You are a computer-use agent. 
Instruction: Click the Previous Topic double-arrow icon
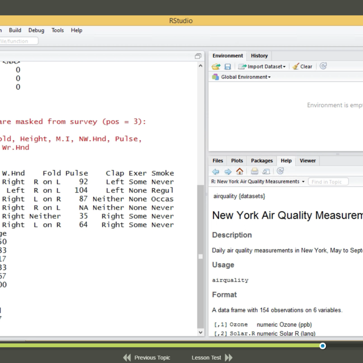[x=127, y=358]
